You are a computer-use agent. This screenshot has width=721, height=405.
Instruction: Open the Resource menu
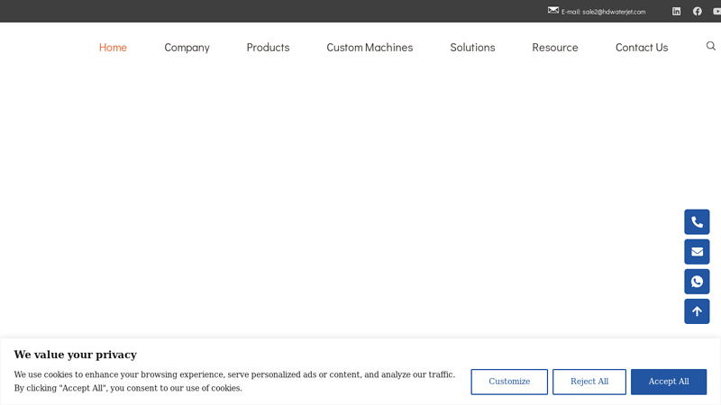[555, 48]
